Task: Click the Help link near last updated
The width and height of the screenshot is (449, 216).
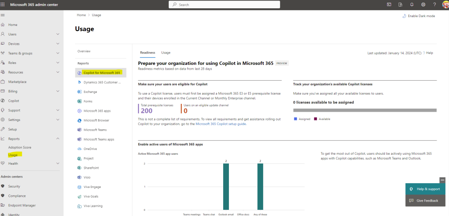Action: [x=430, y=53]
